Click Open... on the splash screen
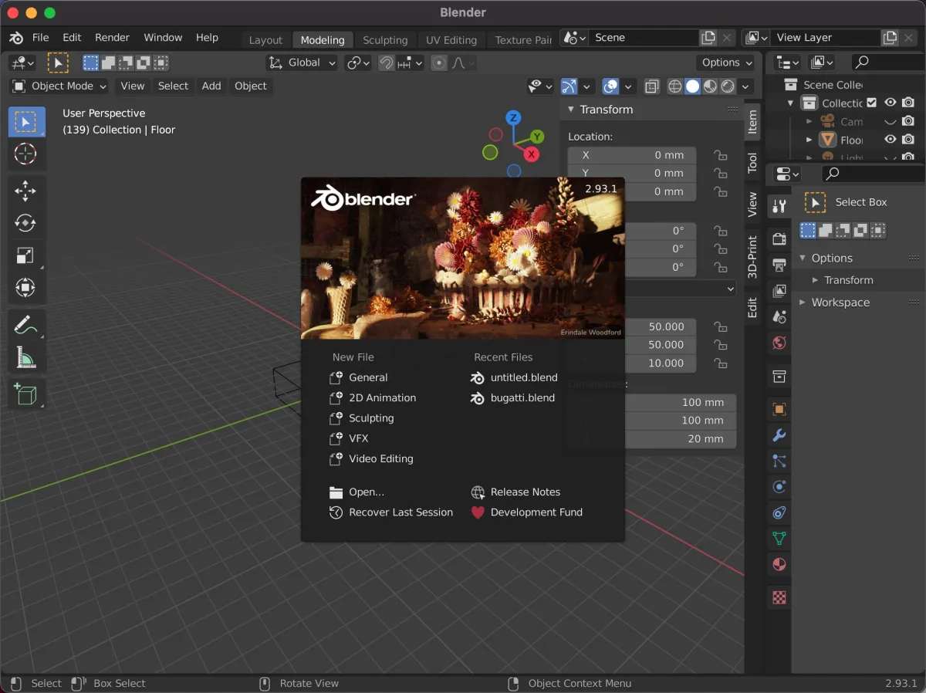This screenshot has width=926, height=693. (357, 492)
